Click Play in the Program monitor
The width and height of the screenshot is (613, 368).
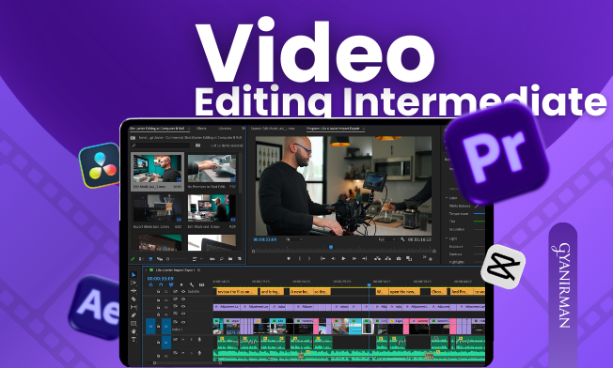tap(344, 258)
